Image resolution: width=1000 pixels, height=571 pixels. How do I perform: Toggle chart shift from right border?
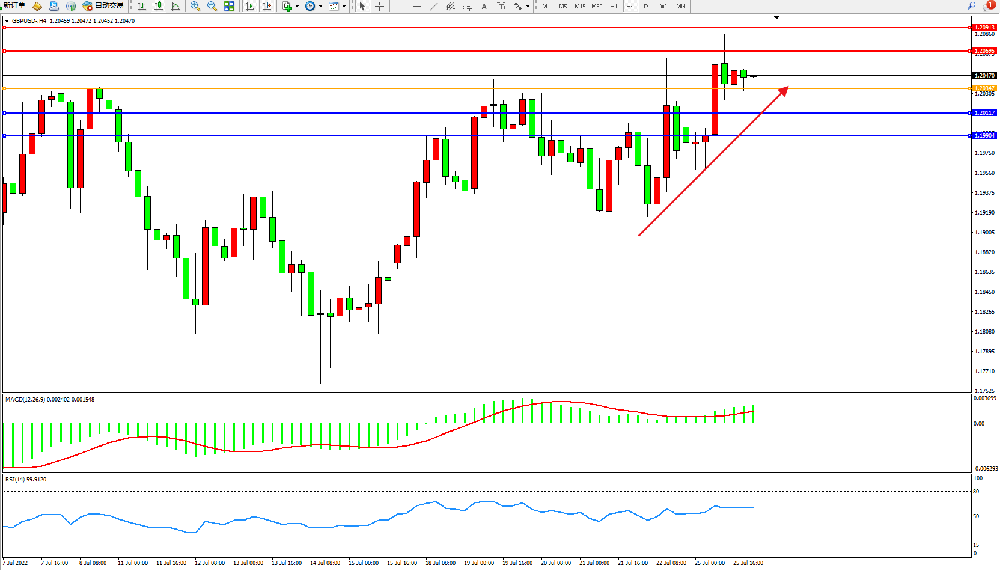267,6
